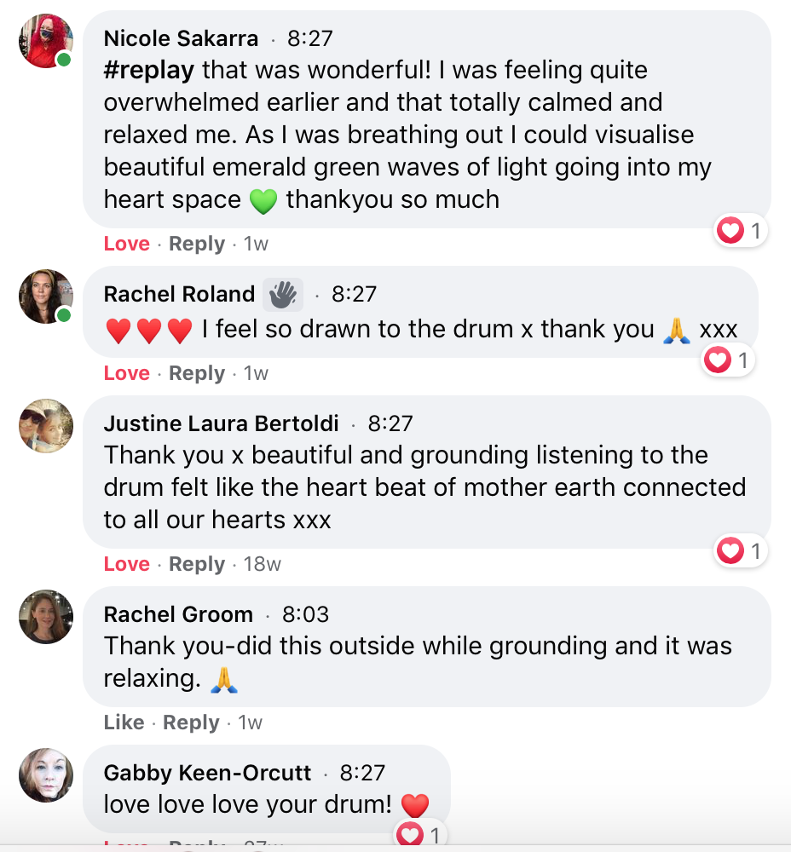Open Rachel Groom's profile name link
791x852 pixels.
tap(178, 614)
